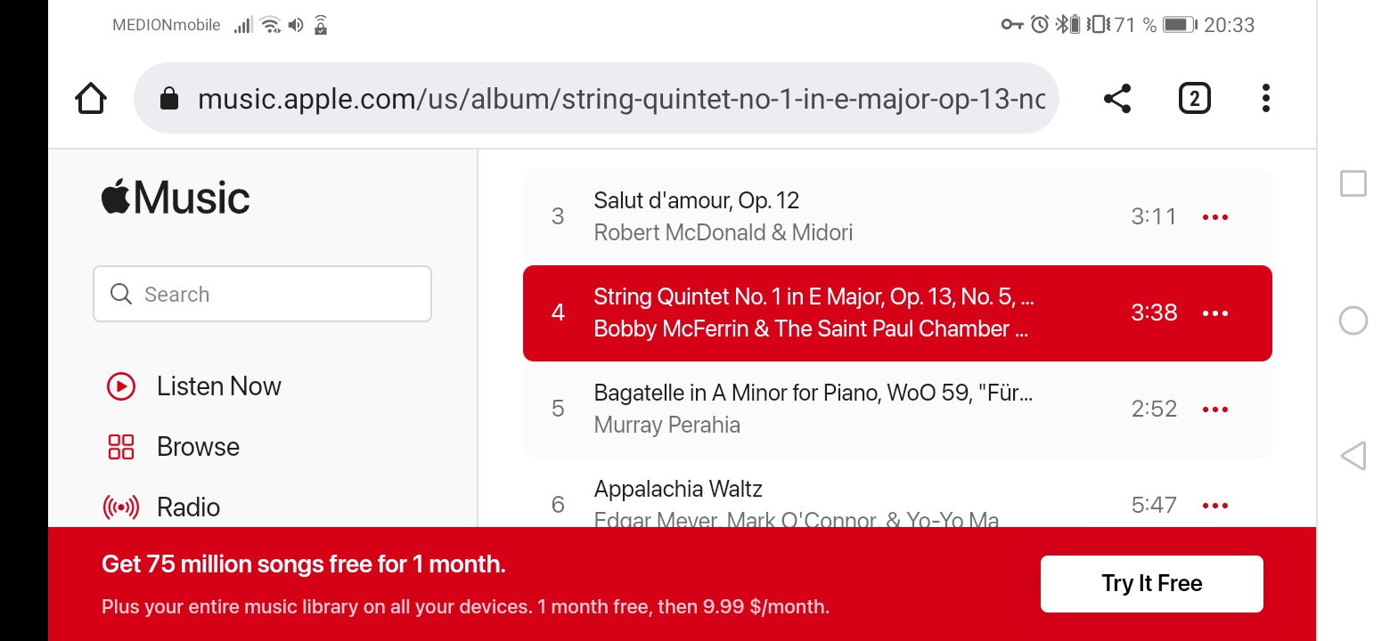Tap the share icon in toolbar
1390x641 pixels.
[1116, 98]
